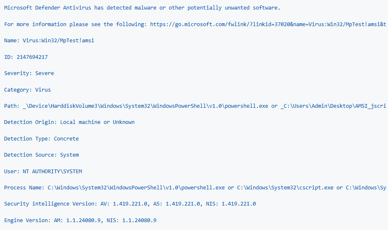This screenshot has width=388, height=230.
Task: Click the NIS: 1.419.221.0 value
Action: (x=231, y=204)
